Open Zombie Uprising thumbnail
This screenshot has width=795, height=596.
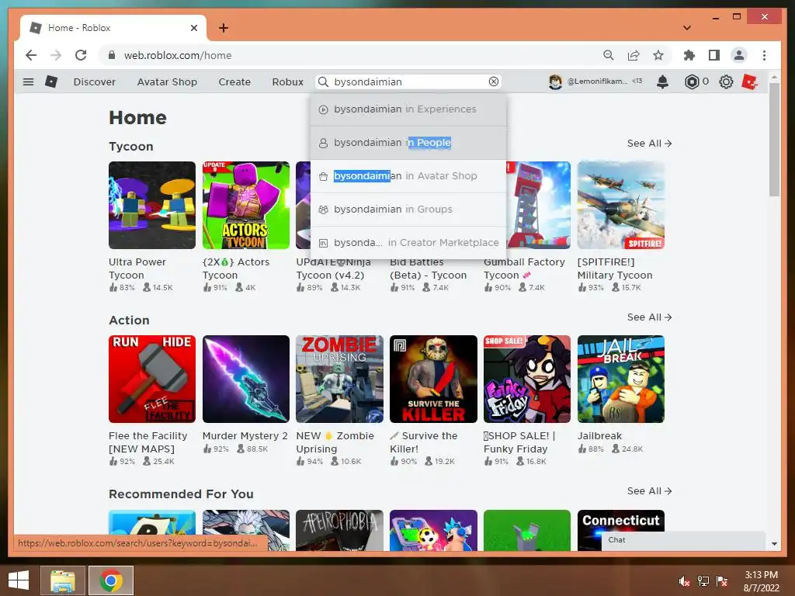pos(340,379)
